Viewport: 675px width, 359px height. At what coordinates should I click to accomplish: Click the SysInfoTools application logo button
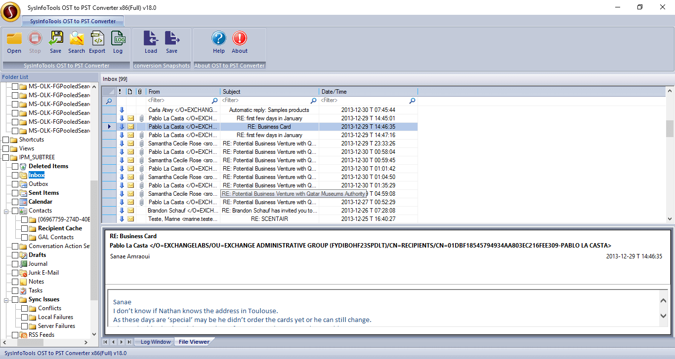(x=10, y=12)
